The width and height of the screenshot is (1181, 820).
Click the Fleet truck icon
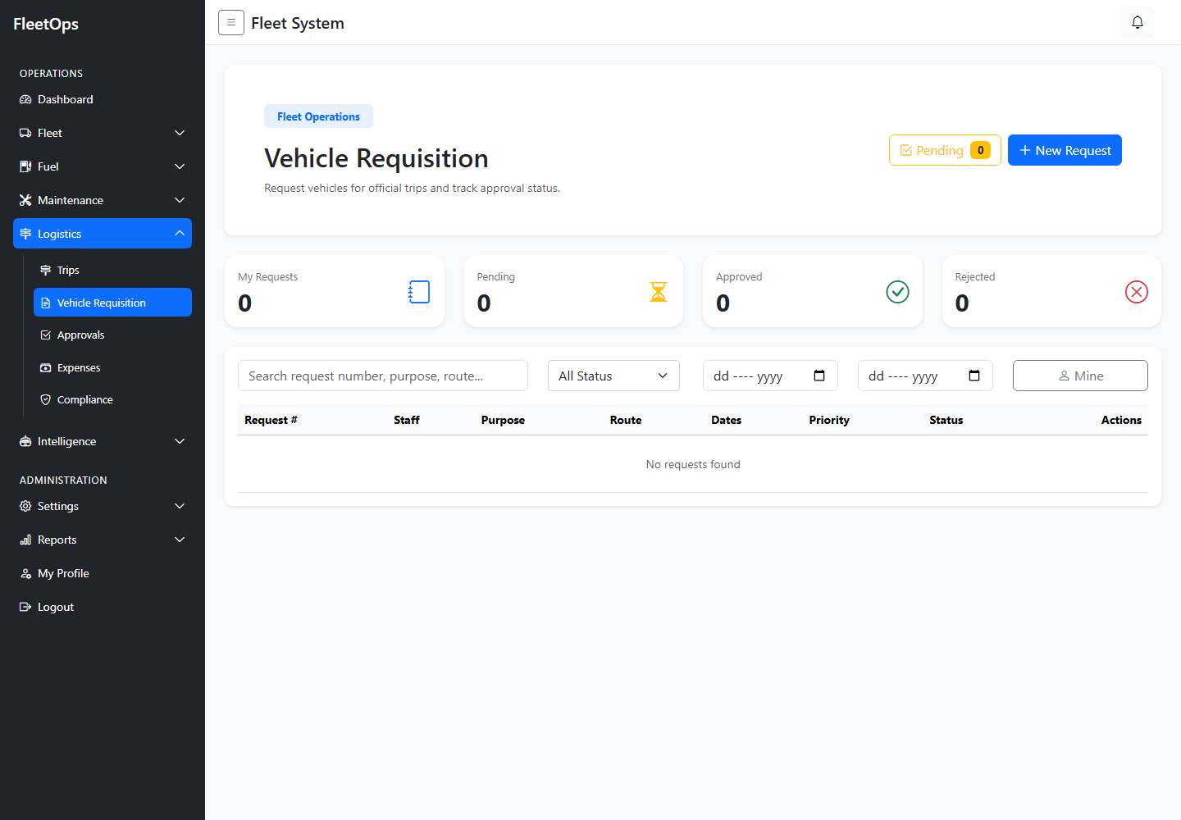pos(25,133)
